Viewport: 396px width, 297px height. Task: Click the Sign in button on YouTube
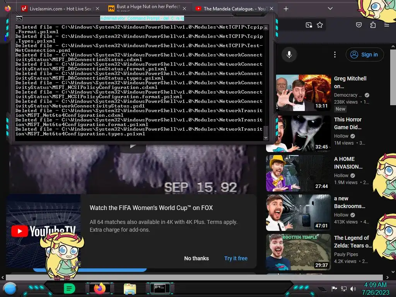coord(365,55)
